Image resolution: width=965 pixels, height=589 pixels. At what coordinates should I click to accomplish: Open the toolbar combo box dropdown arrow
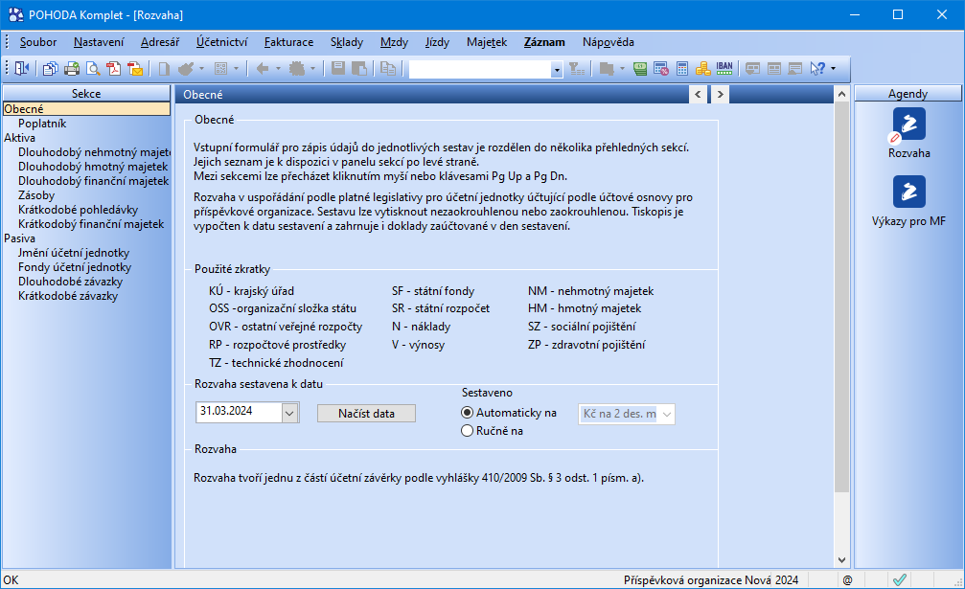557,69
